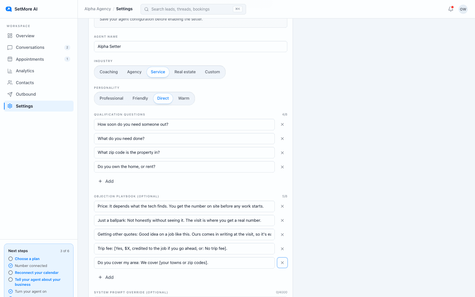Edit the Trip fee objection text field
475x297 pixels.
tap(184, 249)
